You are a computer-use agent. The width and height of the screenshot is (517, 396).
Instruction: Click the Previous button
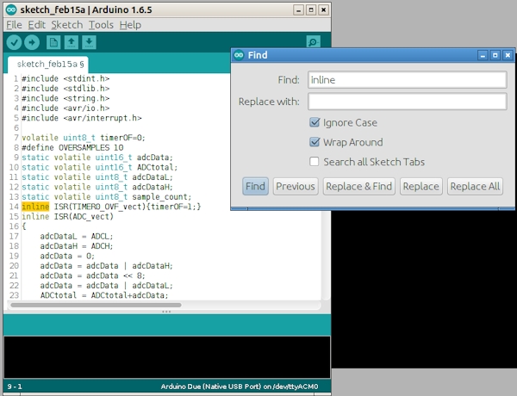point(296,187)
